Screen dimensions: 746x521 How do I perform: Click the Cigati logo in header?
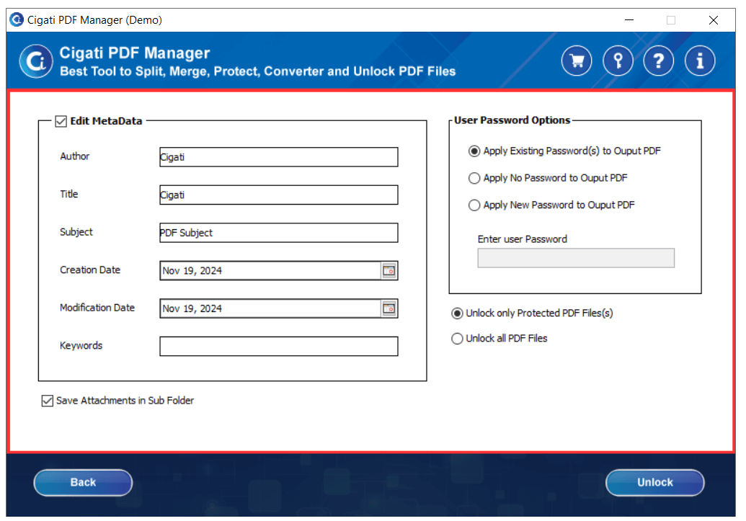(36, 61)
